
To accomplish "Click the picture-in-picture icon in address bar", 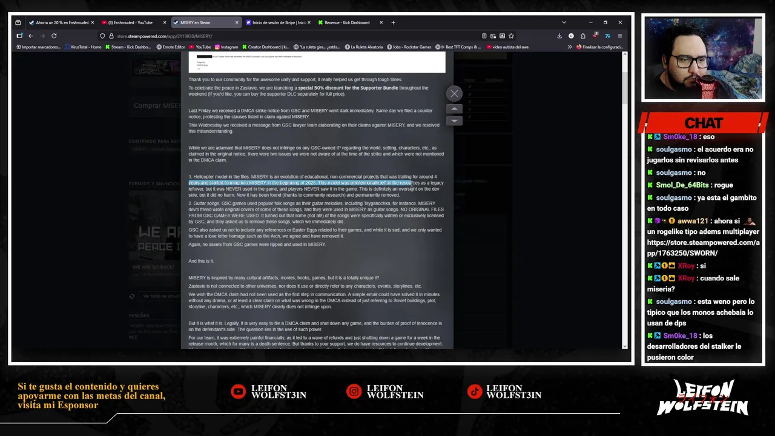I will coord(493,36).
